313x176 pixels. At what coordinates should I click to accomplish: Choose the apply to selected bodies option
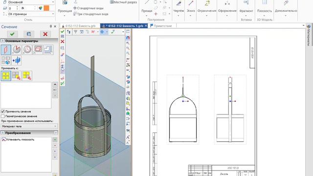click(x=17, y=76)
